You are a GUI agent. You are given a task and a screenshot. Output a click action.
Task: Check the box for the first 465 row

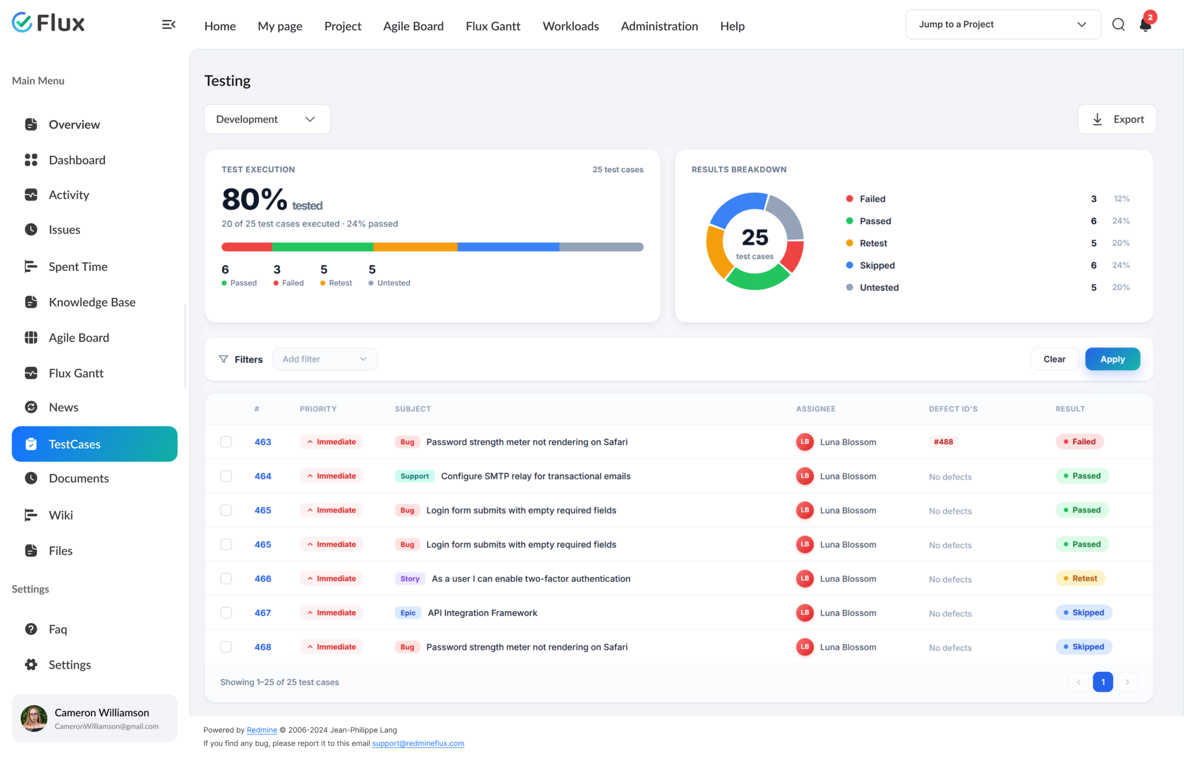point(226,510)
